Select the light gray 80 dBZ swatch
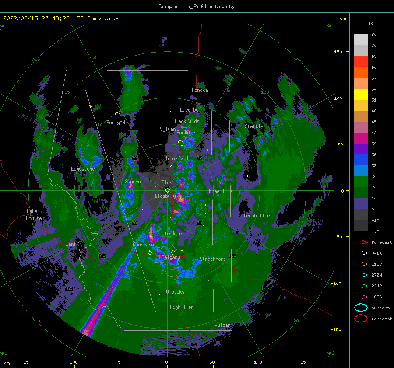 click(361, 40)
